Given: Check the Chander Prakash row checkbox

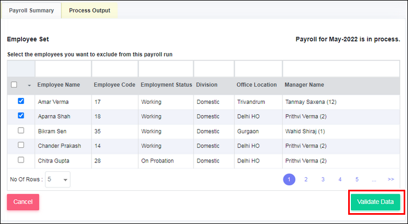Looking at the screenshot, I should [21, 145].
